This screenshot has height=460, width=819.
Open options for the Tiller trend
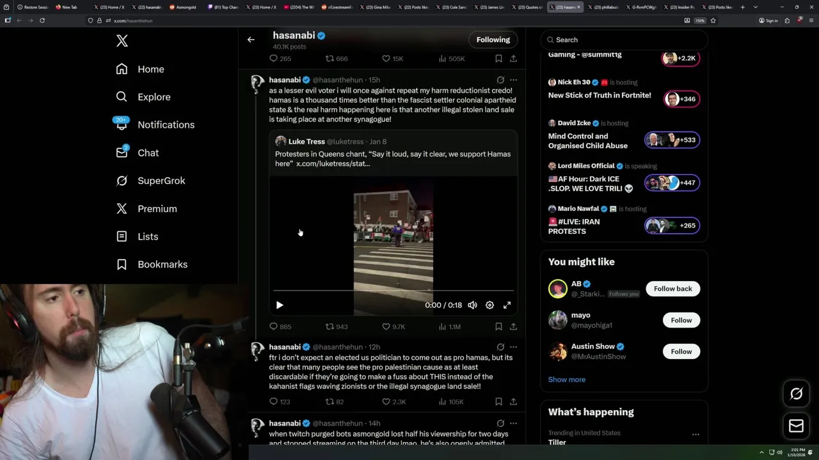(x=696, y=434)
